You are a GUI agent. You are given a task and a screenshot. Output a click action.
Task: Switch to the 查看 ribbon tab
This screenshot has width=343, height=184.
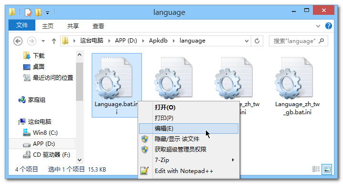tap(98, 26)
